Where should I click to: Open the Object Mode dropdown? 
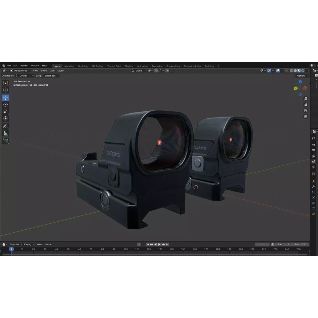pyautogui.click(x=20, y=71)
